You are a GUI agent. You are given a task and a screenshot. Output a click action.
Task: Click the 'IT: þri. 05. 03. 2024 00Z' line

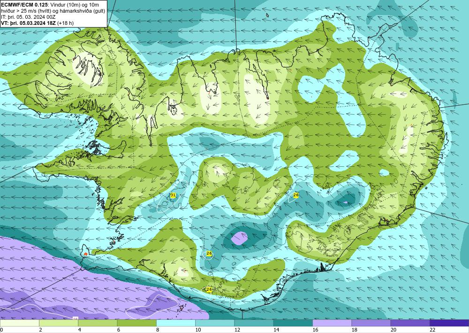(x=28, y=17)
